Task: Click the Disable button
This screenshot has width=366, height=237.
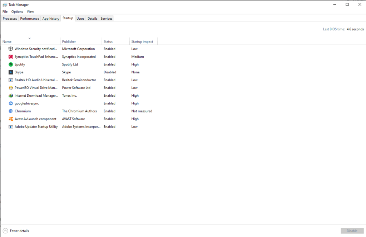Action: coord(352,231)
